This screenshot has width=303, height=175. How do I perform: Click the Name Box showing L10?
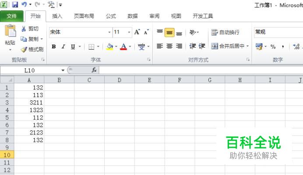point(30,70)
